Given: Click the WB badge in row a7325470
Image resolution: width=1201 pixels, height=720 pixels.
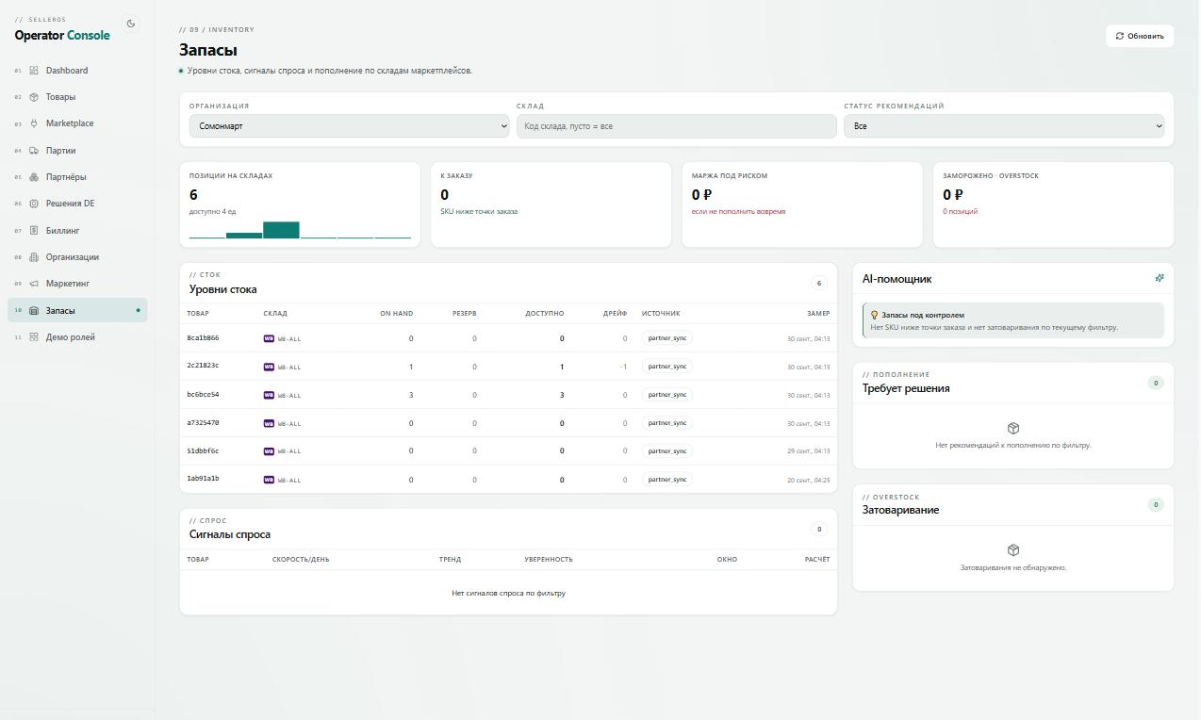Looking at the screenshot, I should tap(269, 423).
